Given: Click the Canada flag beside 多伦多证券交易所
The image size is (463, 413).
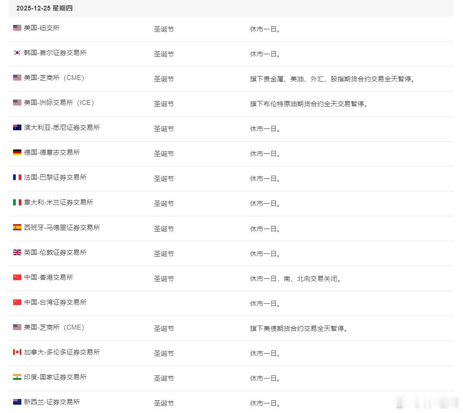Looking at the screenshot, I should tap(17, 352).
